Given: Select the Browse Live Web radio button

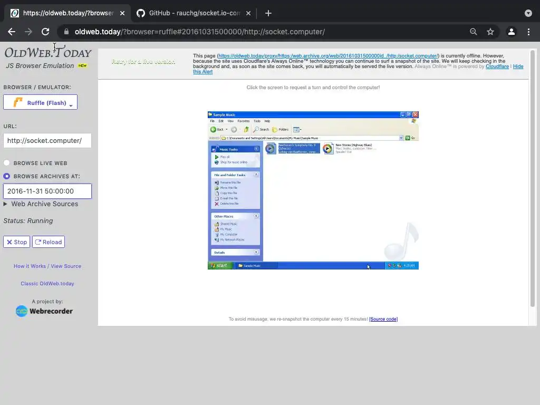Looking at the screenshot, I should (6, 163).
